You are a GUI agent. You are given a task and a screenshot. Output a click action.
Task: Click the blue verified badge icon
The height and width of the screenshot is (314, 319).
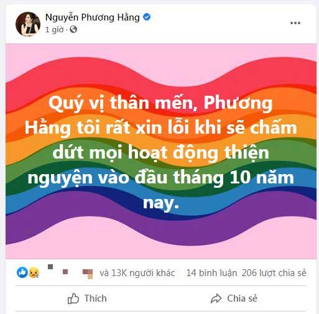point(147,17)
